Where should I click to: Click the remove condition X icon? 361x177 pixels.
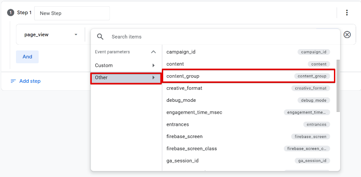point(347,35)
